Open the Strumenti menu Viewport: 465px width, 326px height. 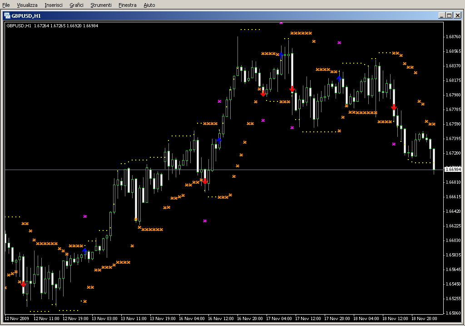101,5
